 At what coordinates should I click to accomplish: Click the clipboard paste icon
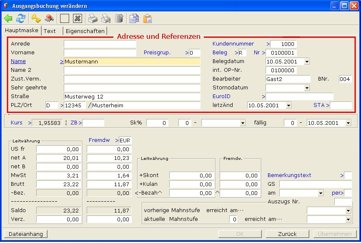pos(147,18)
